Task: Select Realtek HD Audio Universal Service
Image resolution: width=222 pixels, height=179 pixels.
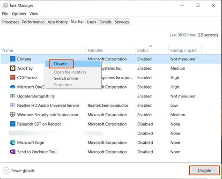Action: tap(48, 105)
